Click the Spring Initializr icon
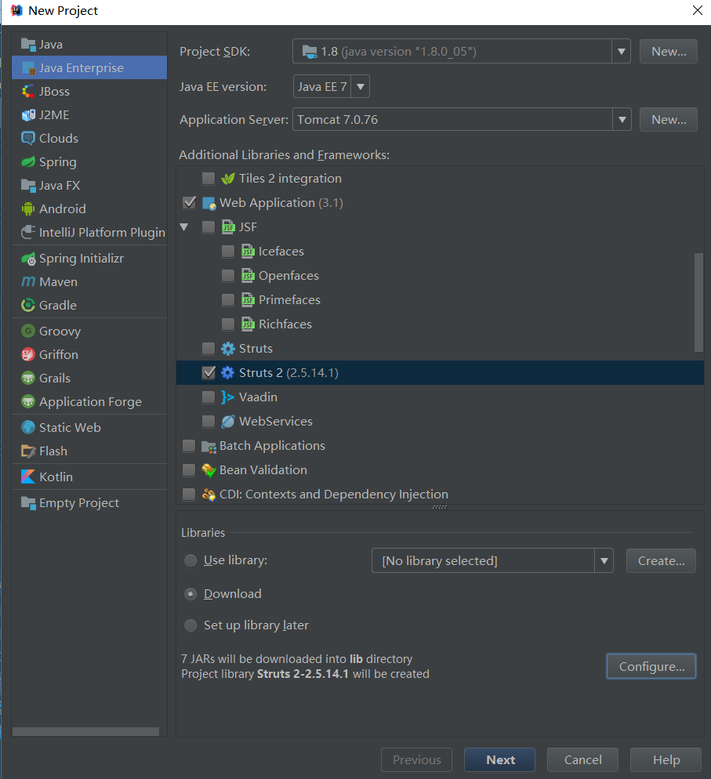The height and width of the screenshot is (779, 711). pos(28,259)
